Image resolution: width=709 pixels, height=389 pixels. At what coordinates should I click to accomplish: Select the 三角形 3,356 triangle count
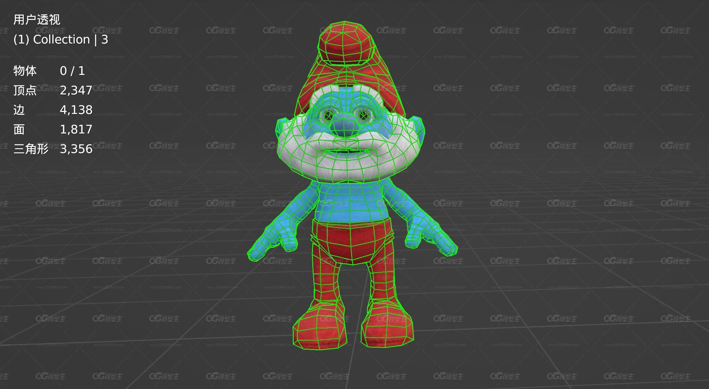53,149
